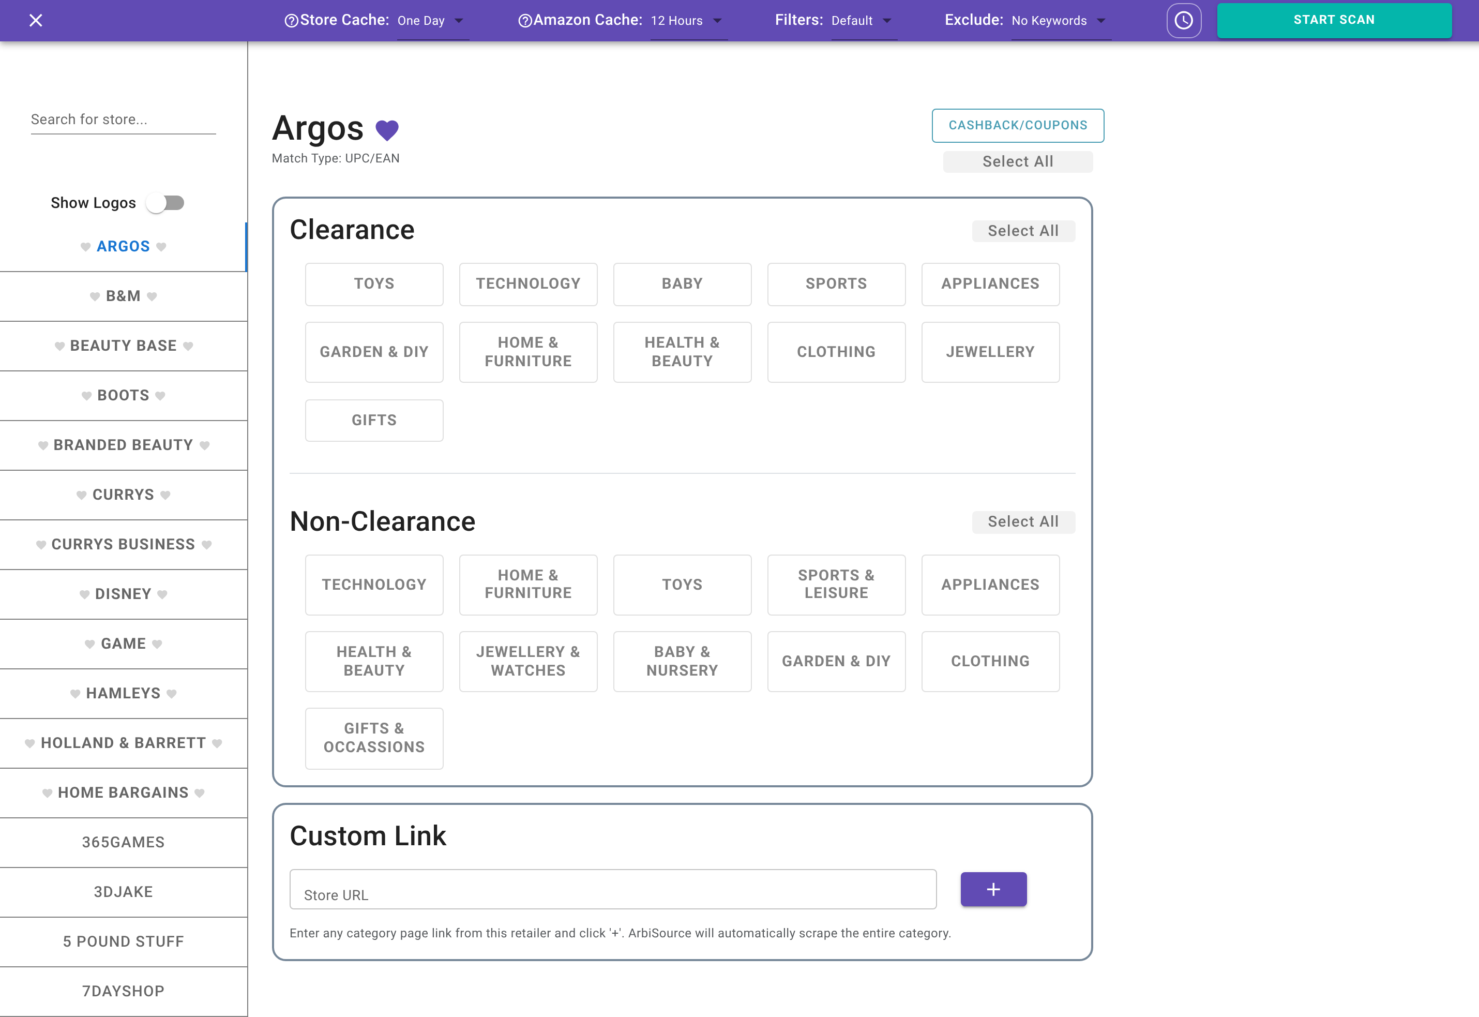This screenshot has height=1017, width=1479.
Task: Click the heart left of Holland & Barrett
Action: 30,744
